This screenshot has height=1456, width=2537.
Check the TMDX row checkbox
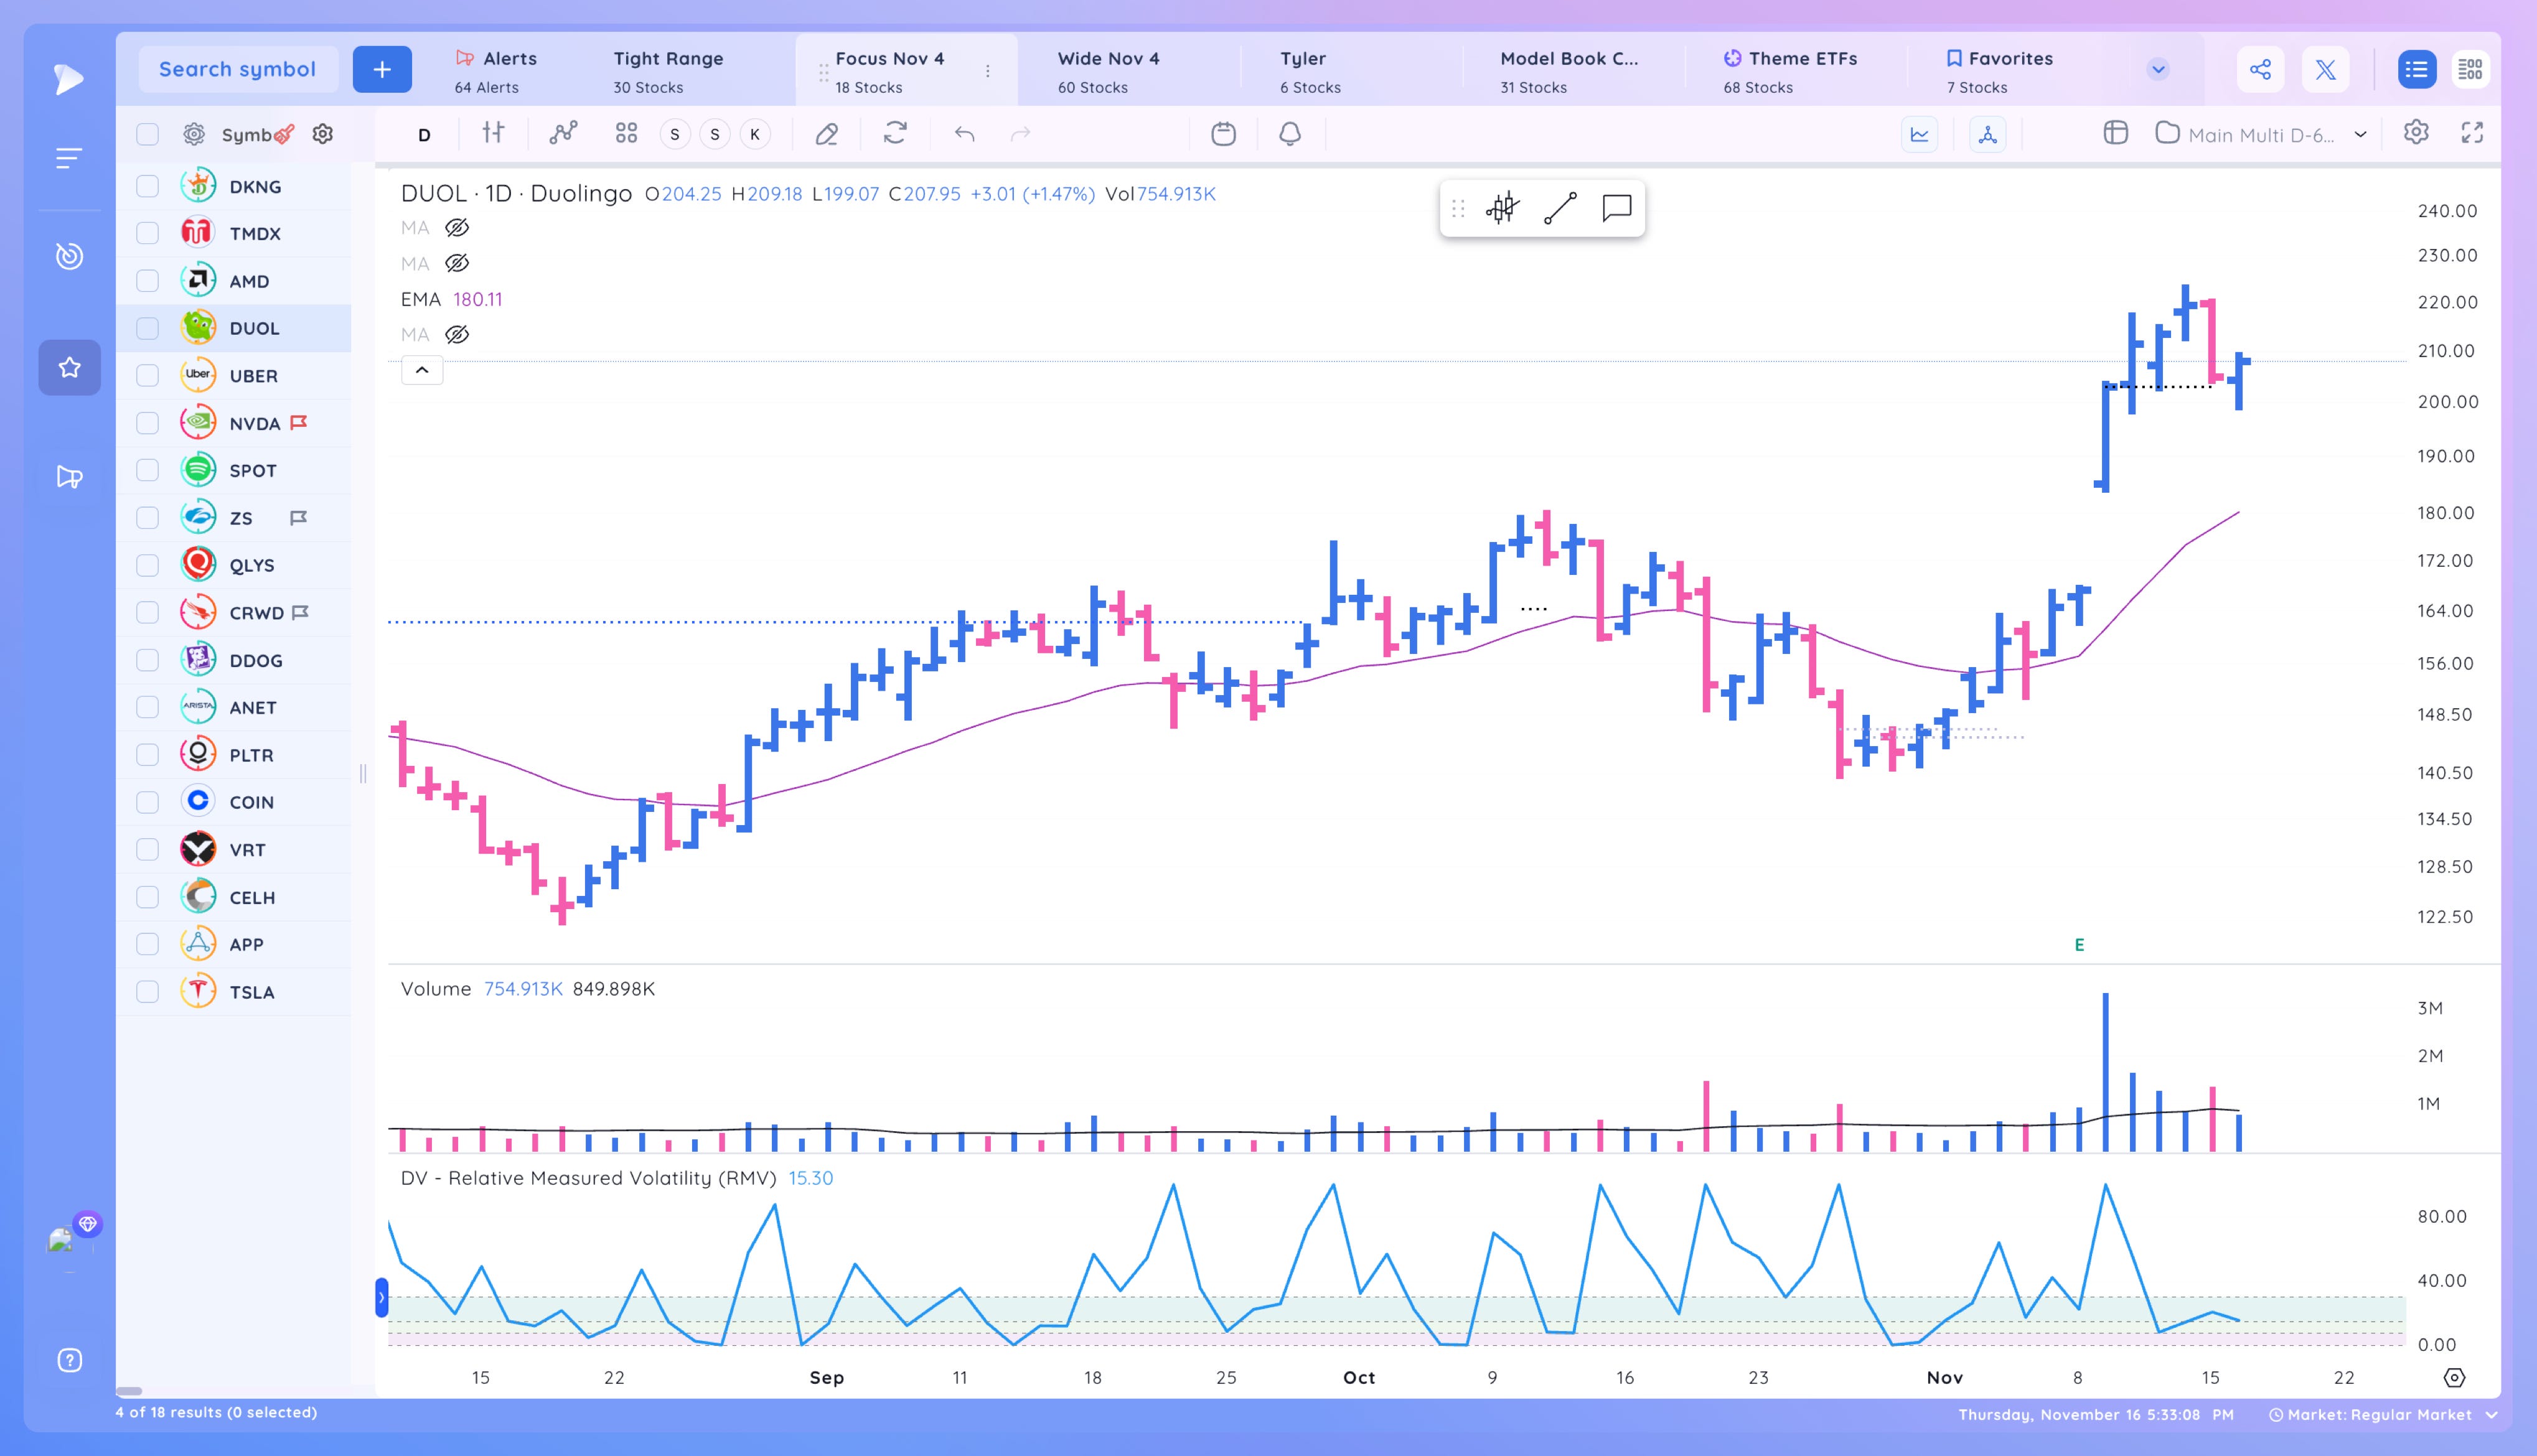point(147,233)
